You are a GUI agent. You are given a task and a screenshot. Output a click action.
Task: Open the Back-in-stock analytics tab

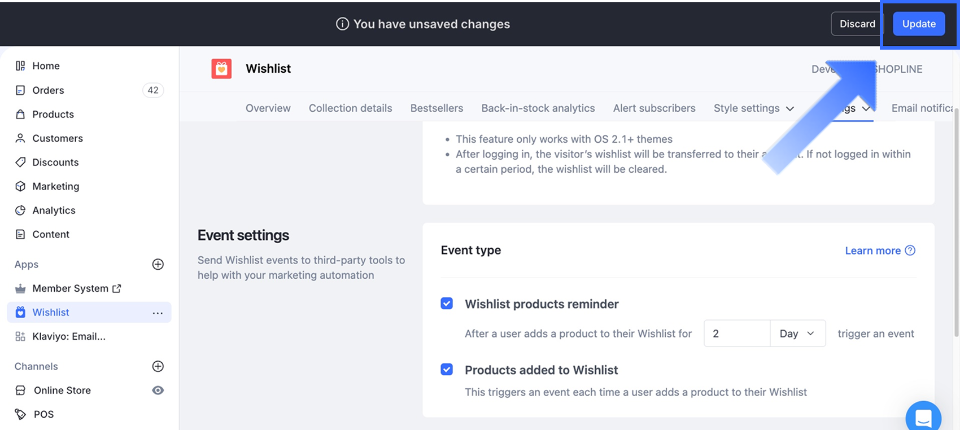(538, 108)
